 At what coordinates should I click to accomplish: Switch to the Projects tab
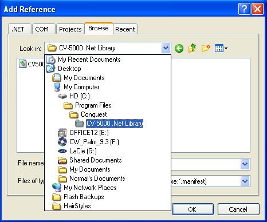tap(70, 29)
